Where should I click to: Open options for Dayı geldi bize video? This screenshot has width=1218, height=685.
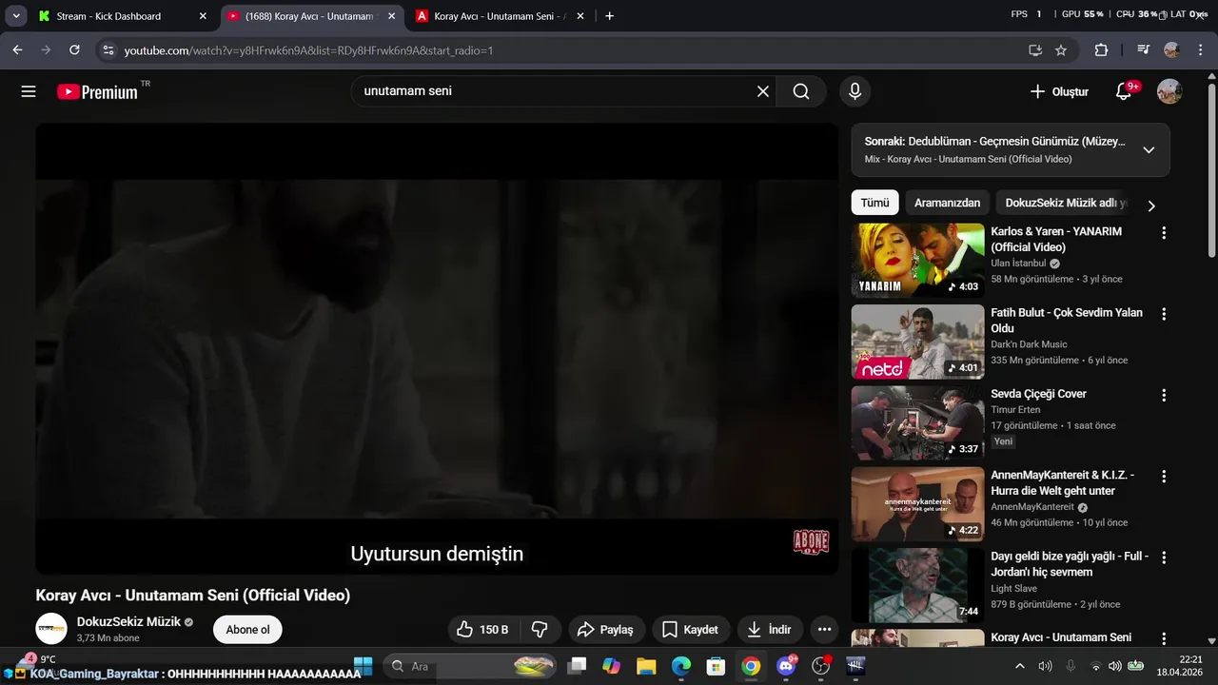pyautogui.click(x=1163, y=557)
